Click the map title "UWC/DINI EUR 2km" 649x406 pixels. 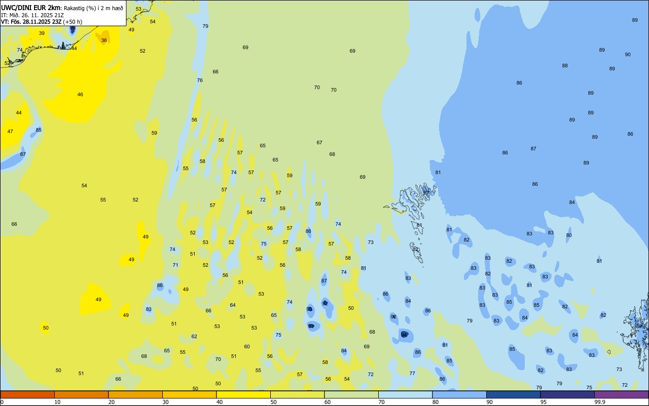[x=31, y=8]
